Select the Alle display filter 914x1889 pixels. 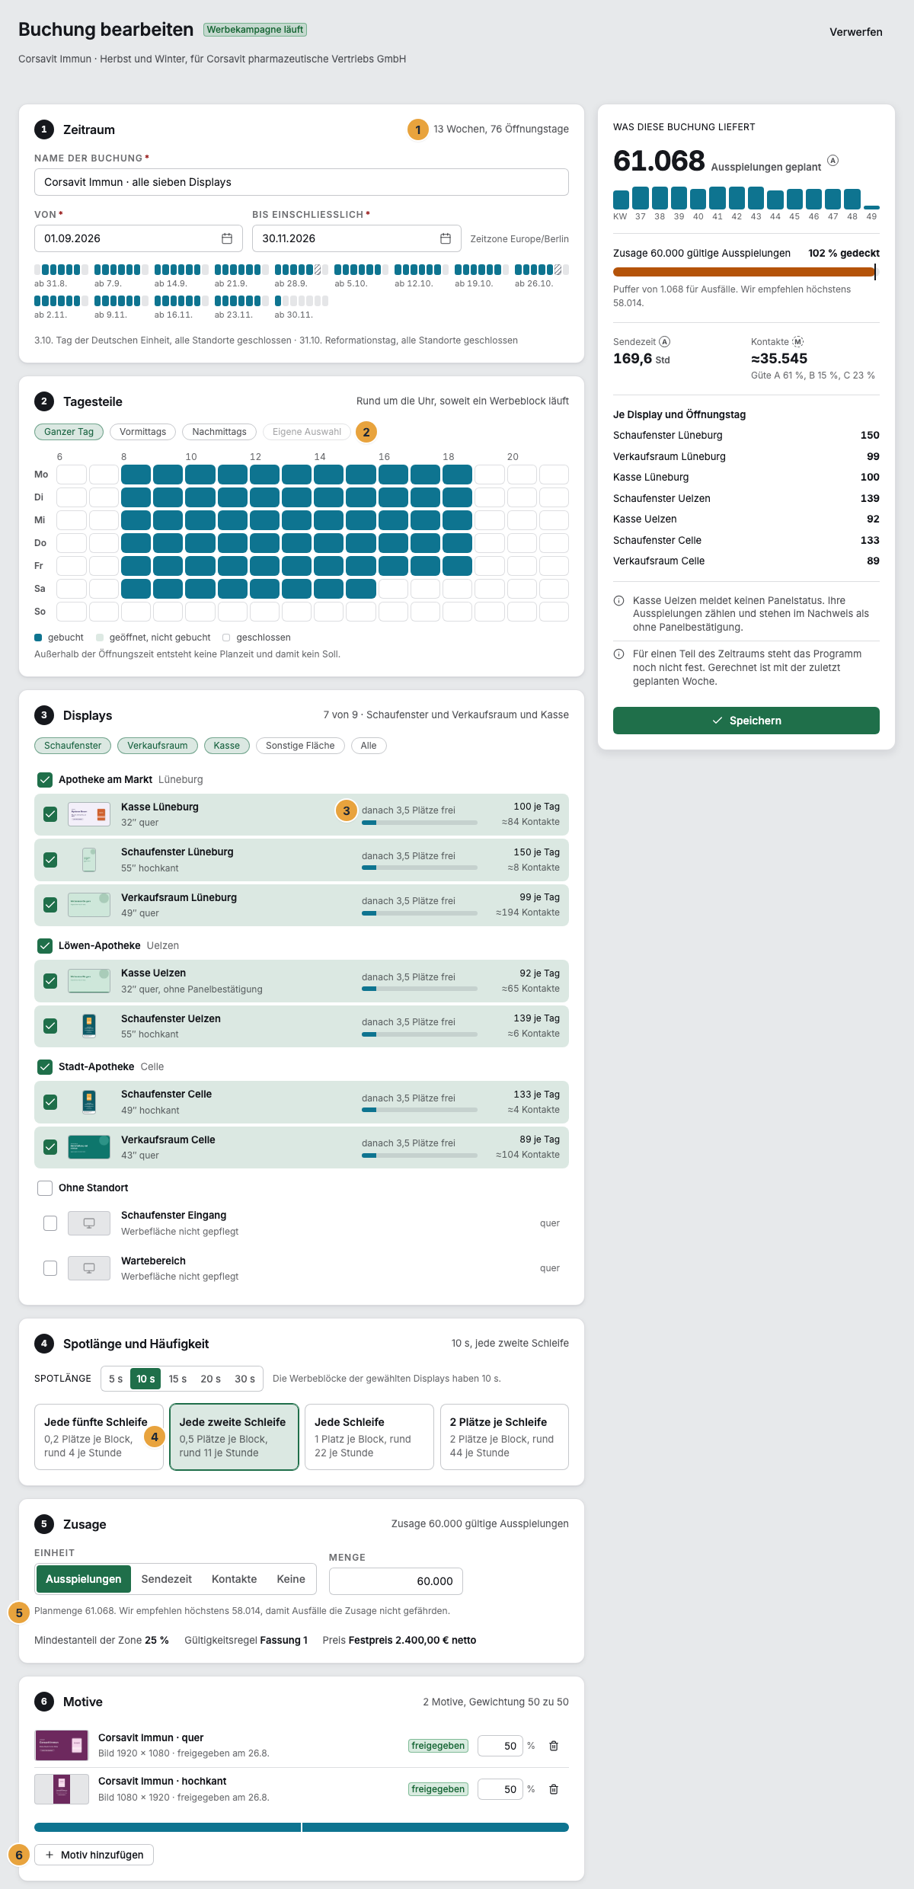coord(369,746)
